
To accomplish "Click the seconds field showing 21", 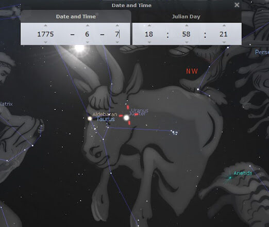I will click(x=224, y=34).
